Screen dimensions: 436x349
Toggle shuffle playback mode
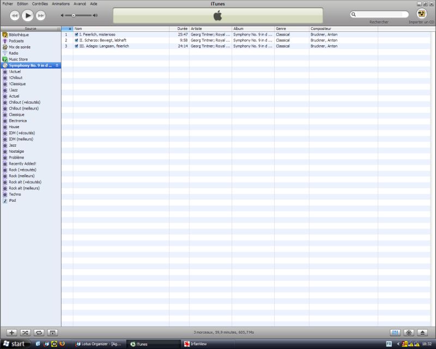pyautogui.click(x=25, y=332)
